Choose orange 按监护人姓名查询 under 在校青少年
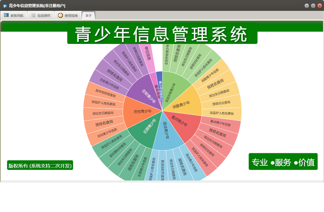The image size is (324, 212). [103, 102]
